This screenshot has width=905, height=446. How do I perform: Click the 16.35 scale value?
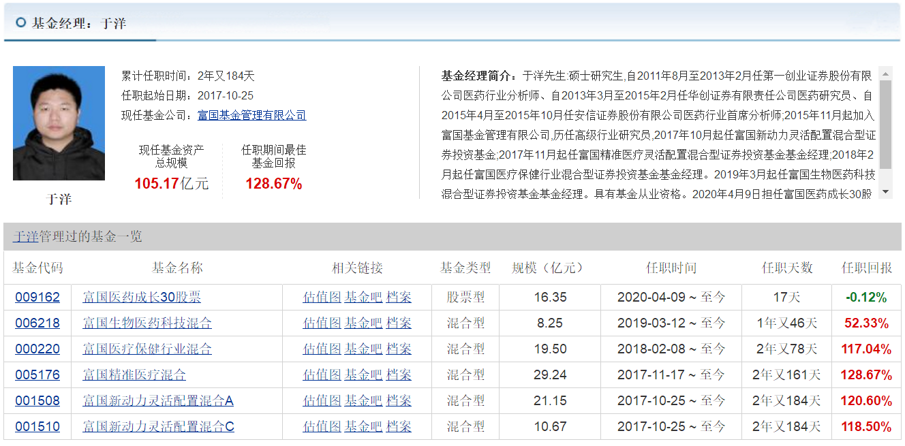(550, 298)
